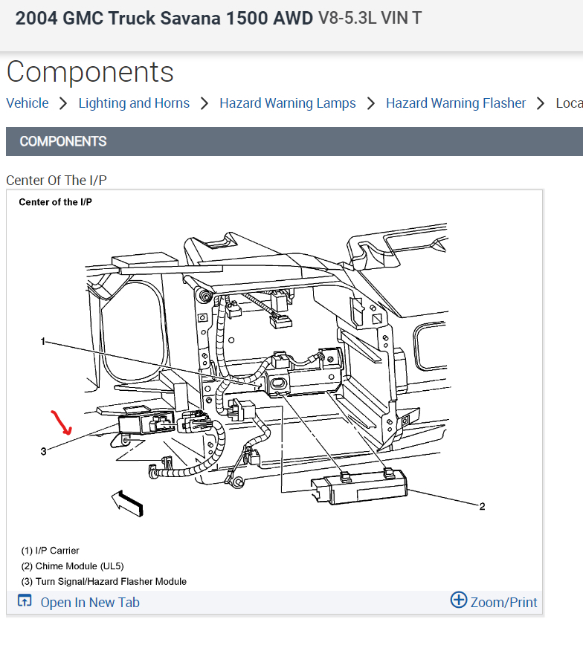Click callout number 3 in diagram
583x648 pixels.
pyautogui.click(x=43, y=451)
